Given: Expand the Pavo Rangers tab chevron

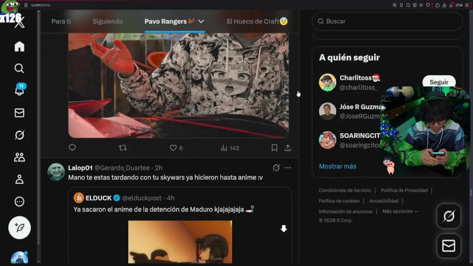Looking at the screenshot, I should coord(201,21).
